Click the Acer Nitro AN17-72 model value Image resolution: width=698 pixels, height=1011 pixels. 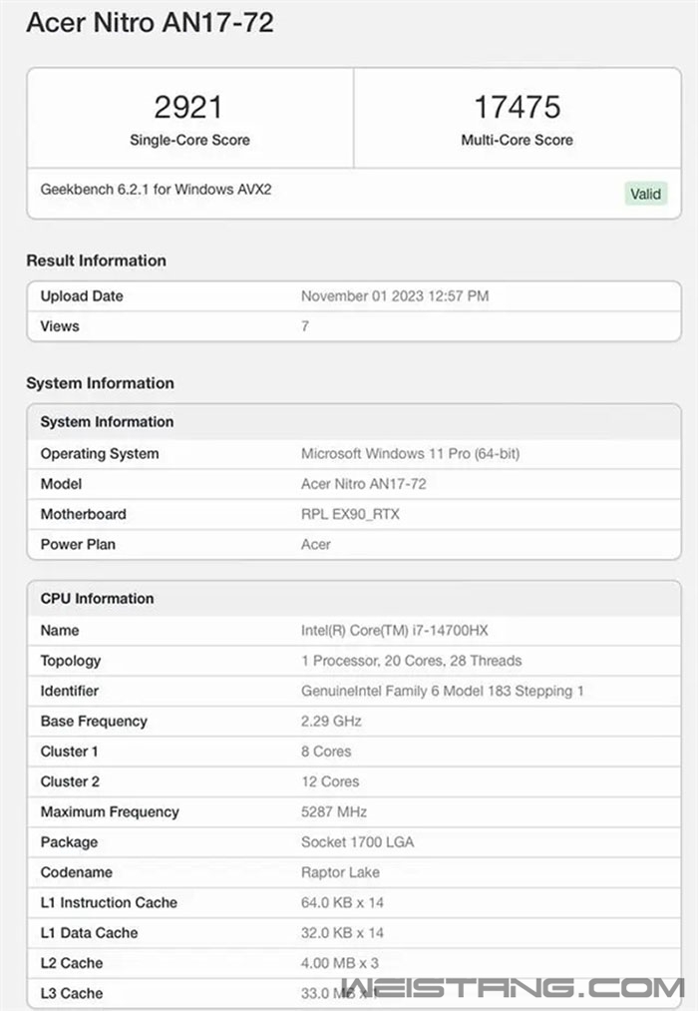pyautogui.click(x=364, y=484)
